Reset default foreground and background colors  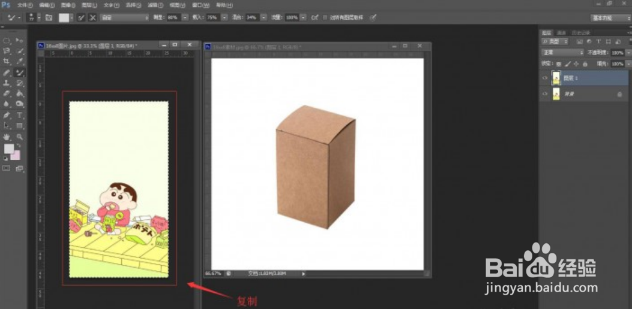(5, 159)
